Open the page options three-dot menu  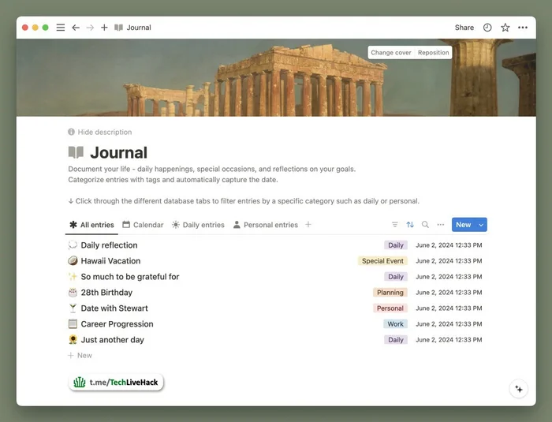click(523, 28)
